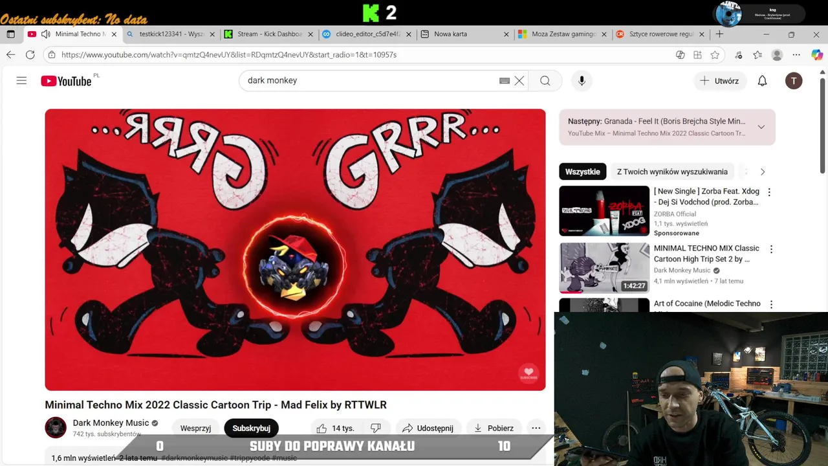This screenshot has width=828, height=466.
Task: Go to the YouTube home logo
Action: 66,81
